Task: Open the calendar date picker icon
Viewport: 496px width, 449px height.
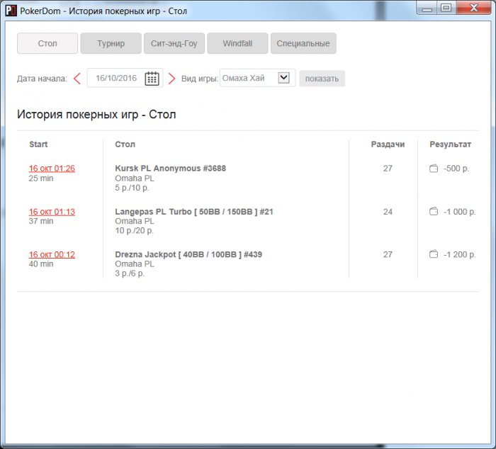Action: (152, 79)
